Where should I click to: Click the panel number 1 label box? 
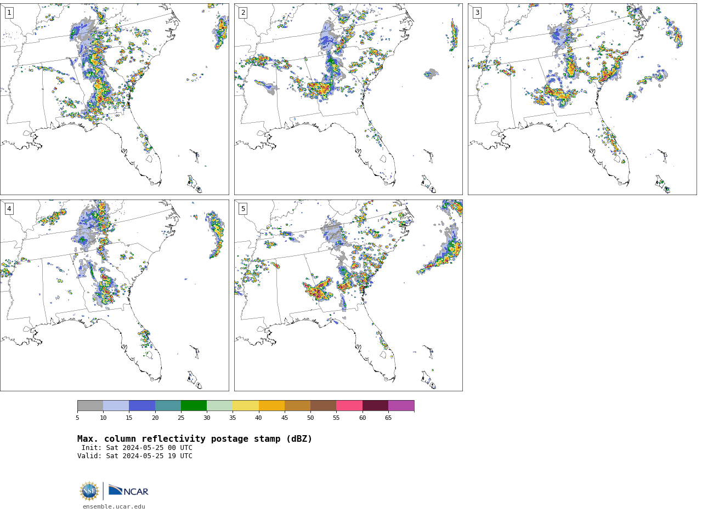point(9,13)
